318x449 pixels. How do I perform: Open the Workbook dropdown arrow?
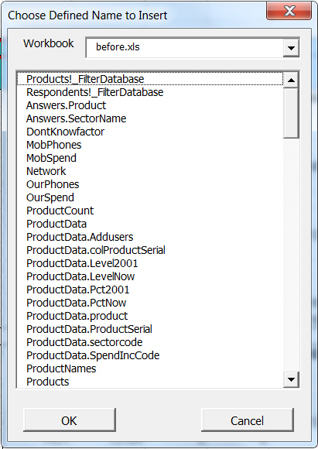tap(291, 47)
